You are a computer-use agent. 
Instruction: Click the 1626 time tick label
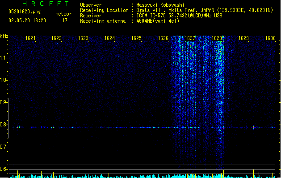[163, 38]
